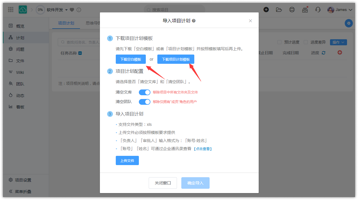Check the 进度差异 checkbox
Viewport: 358px width, 200px height.
point(306,42)
